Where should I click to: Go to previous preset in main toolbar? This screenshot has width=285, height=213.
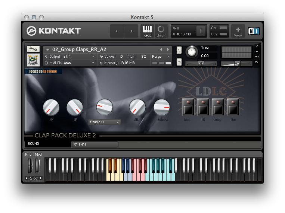coord(117,31)
